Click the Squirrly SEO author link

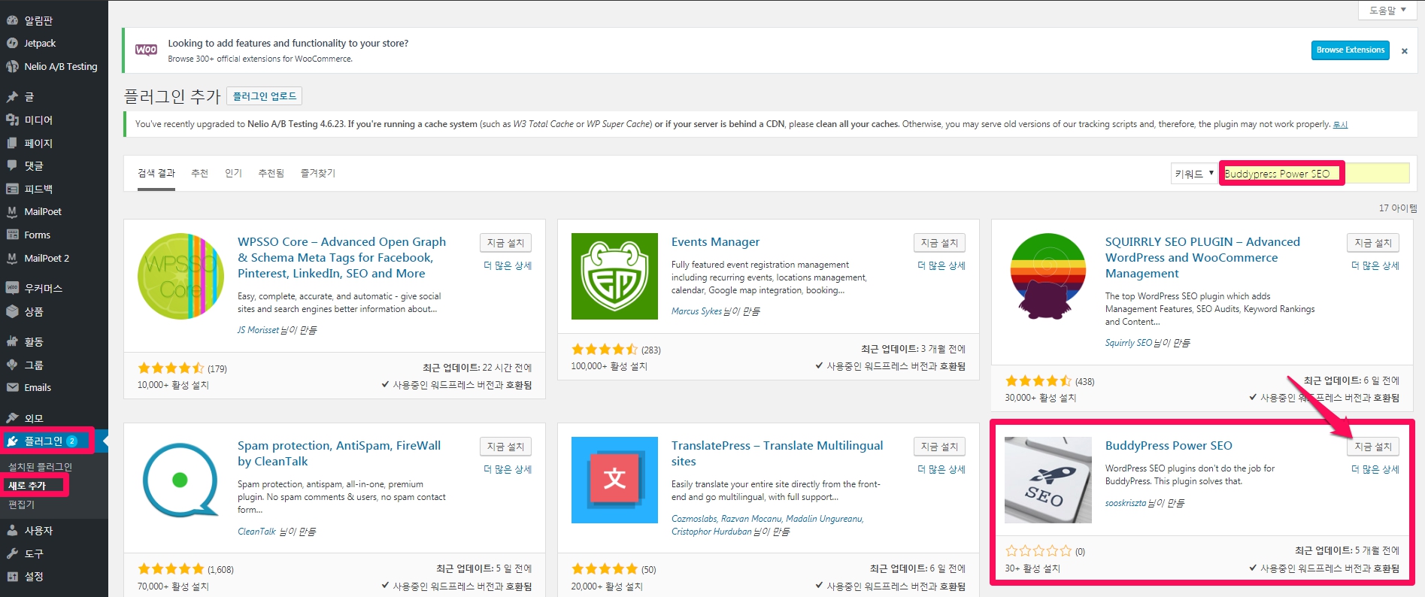[x=1129, y=343]
